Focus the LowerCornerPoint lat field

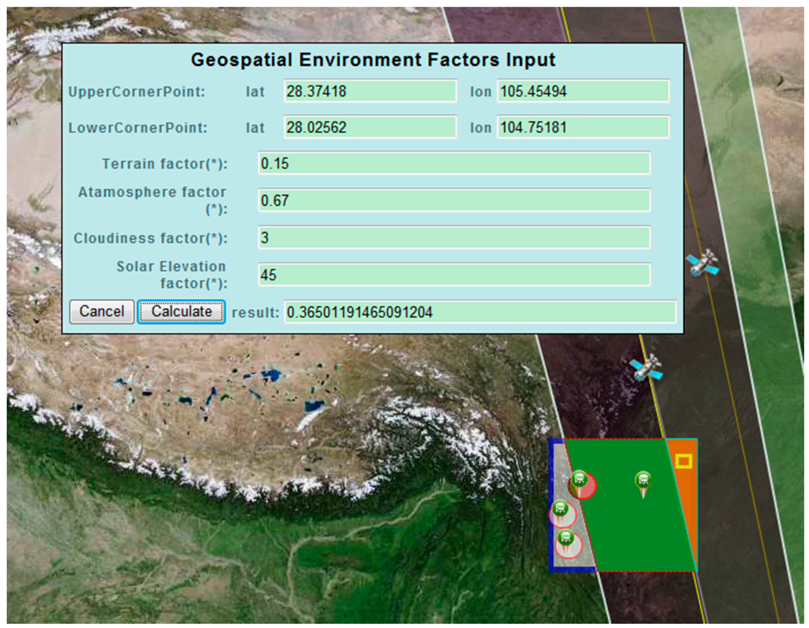(370, 127)
